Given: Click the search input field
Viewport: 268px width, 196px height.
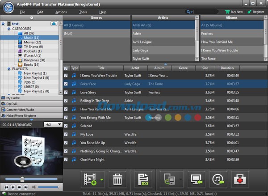Looking at the screenshot, I should pos(206,12).
